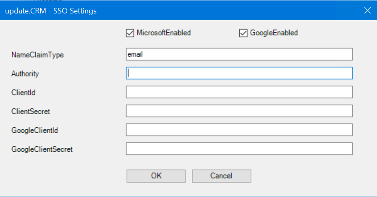Click the Authority label text
Screen dimensions: 377x197
25,74
